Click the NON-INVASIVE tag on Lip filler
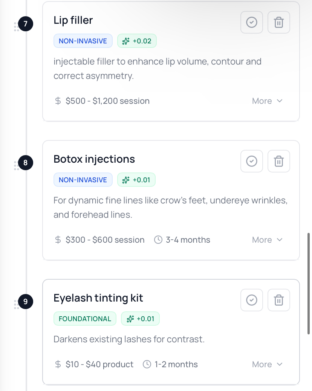Screen dimensions: 312x391 pyautogui.click(x=83, y=41)
